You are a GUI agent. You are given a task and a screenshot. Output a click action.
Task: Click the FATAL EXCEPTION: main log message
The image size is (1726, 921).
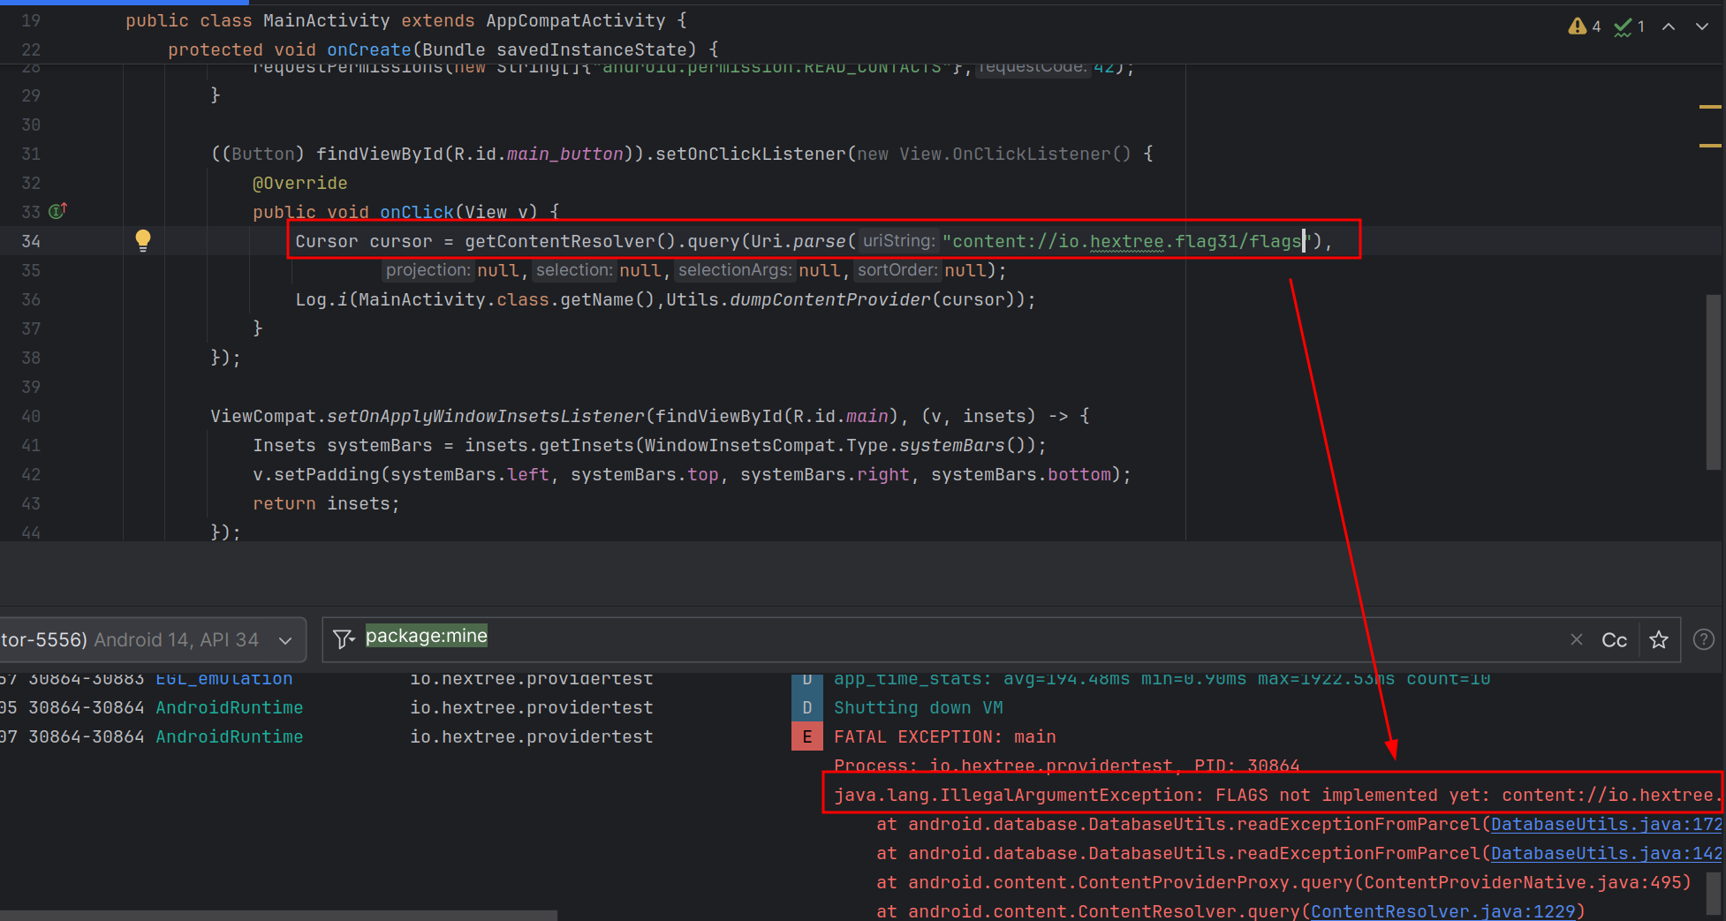944,736
